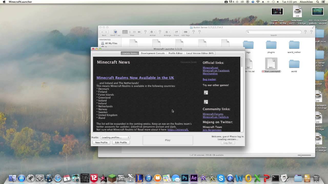Open Grand Theft Auto icon in Dock
Screen dimensions: 328x184
pyautogui.click(x=121, y=178)
